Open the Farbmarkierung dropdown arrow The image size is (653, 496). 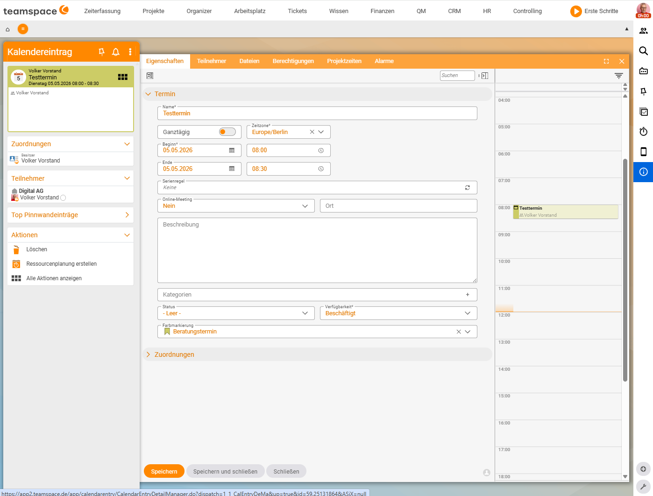(x=468, y=332)
